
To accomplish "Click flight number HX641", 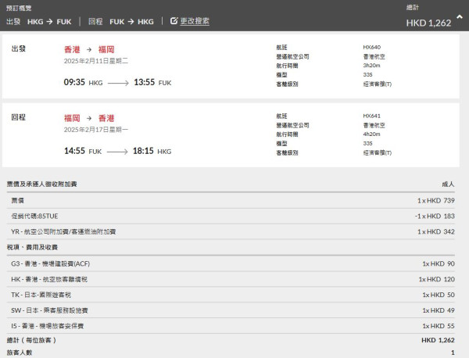I will pyautogui.click(x=372, y=116).
